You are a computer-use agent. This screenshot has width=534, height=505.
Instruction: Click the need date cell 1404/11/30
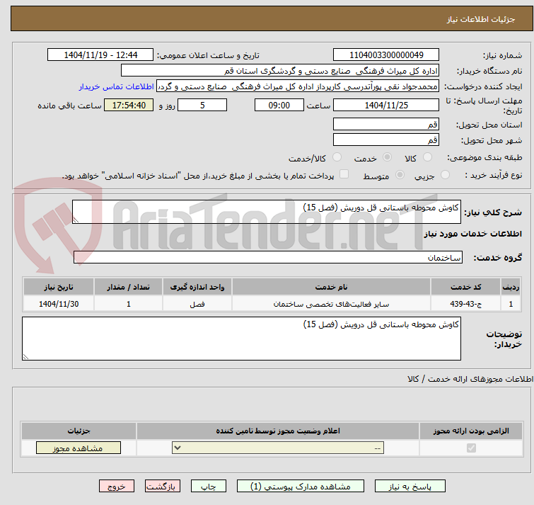(59, 304)
